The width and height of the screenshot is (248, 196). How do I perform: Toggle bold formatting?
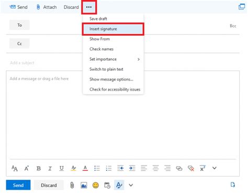point(39,168)
